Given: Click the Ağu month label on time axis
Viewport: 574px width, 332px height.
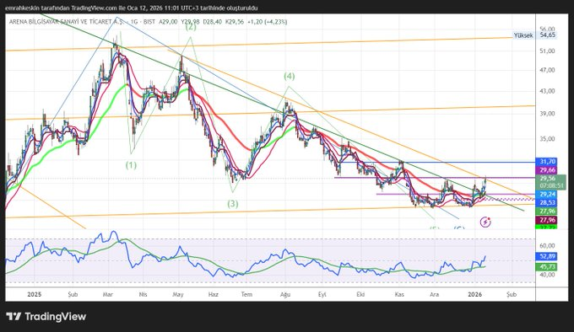Looking at the screenshot, I should pyautogui.click(x=285, y=294).
